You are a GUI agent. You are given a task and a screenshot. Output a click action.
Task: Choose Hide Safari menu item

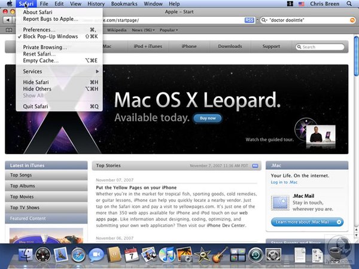[x=59, y=82]
